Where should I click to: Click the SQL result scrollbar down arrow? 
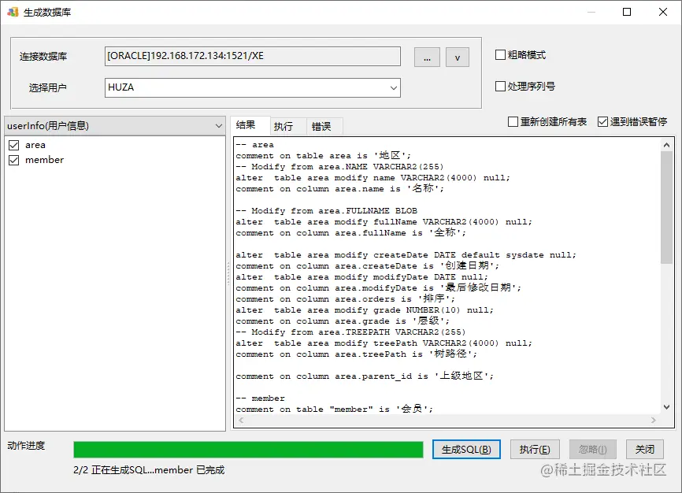pos(666,407)
